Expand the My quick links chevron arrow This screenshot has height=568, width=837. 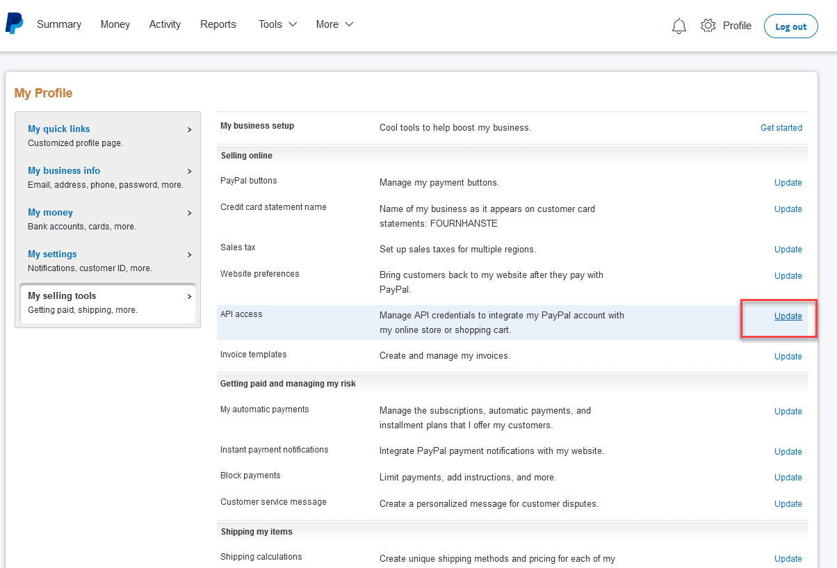click(x=189, y=129)
